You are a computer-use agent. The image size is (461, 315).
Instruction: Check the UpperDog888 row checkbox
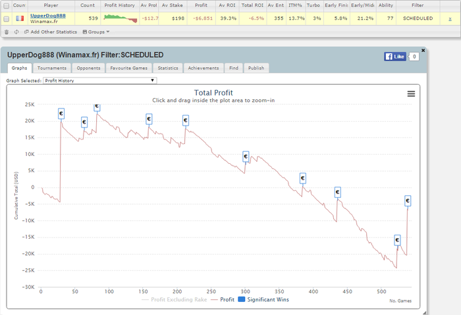[x=7, y=19]
